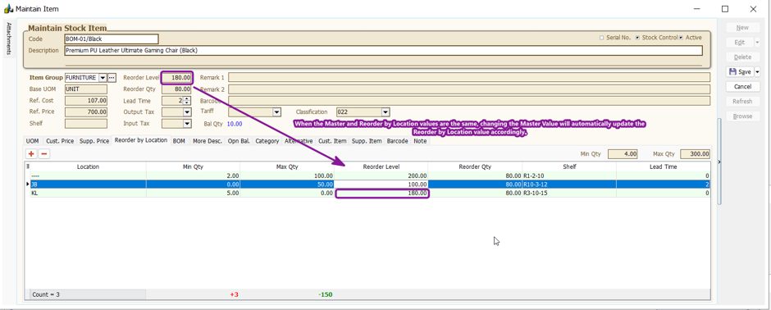Image resolution: width=771 pixels, height=310 pixels.
Task: Click the Bal Qty 10.00 value
Action: 235,124
